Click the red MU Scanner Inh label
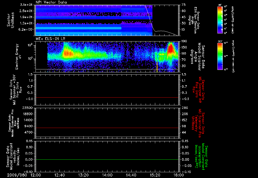Viewport: 258px width, 178px height. (x=198, y=90)
